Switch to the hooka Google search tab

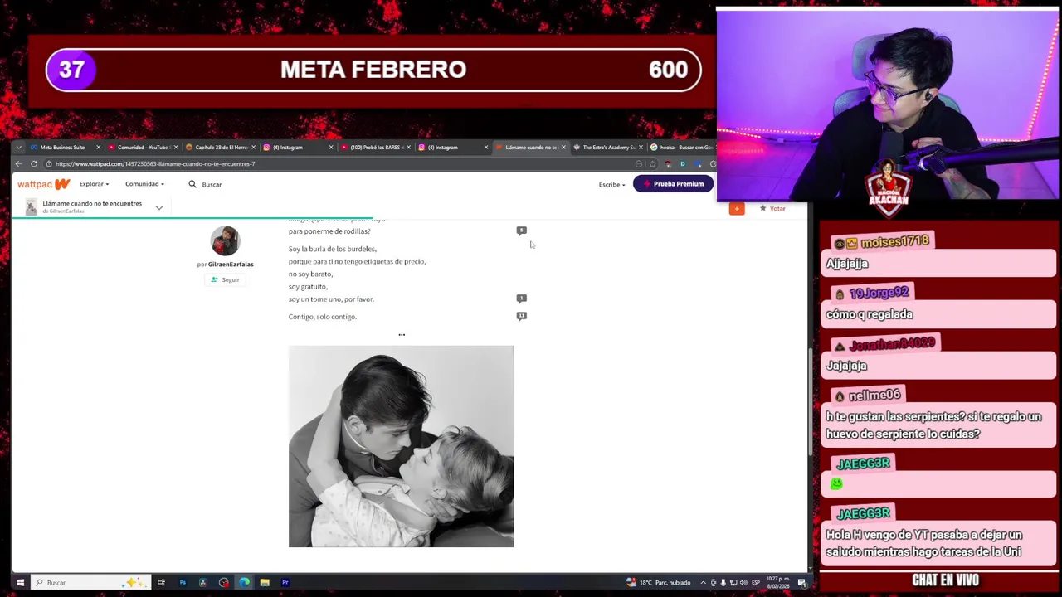click(x=682, y=147)
